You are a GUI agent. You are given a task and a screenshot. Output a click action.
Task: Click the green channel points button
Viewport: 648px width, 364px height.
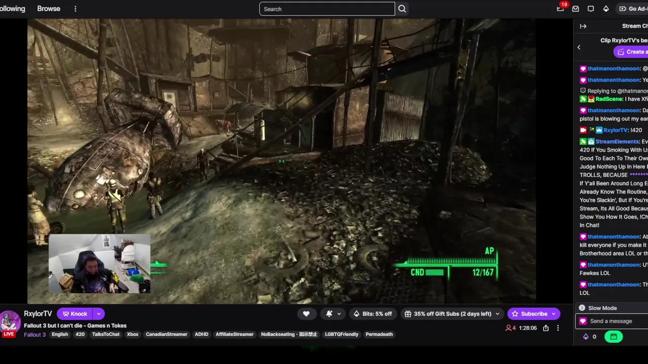[614, 337]
